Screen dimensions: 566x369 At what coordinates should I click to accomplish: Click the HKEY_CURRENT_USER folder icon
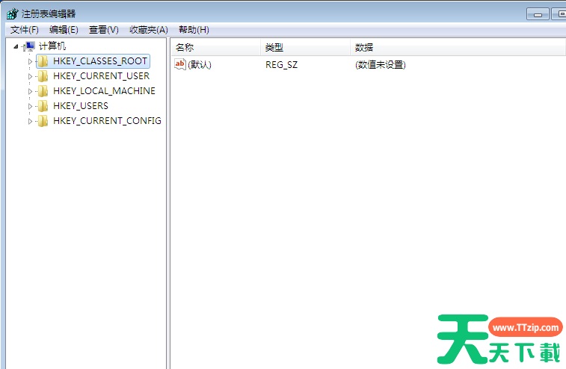click(43, 76)
